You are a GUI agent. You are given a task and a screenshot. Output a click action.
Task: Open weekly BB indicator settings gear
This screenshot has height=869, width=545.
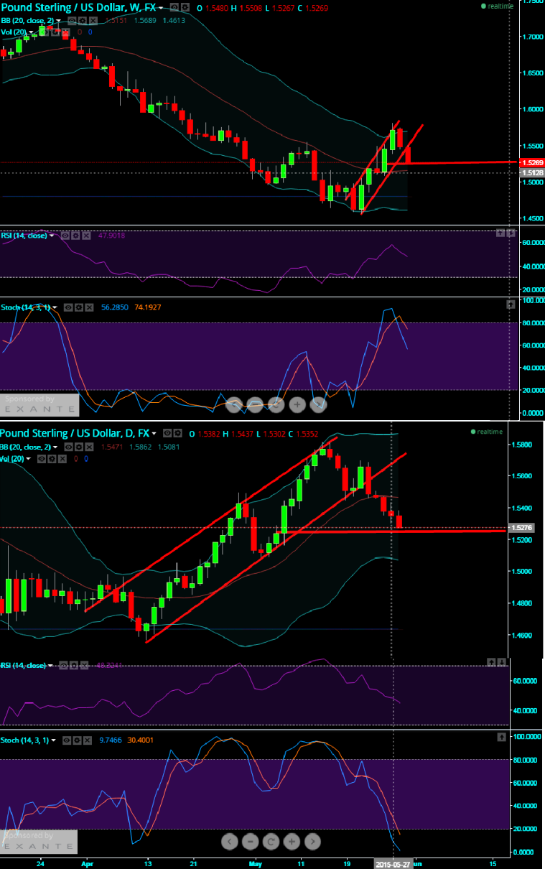pyautogui.click(x=83, y=20)
